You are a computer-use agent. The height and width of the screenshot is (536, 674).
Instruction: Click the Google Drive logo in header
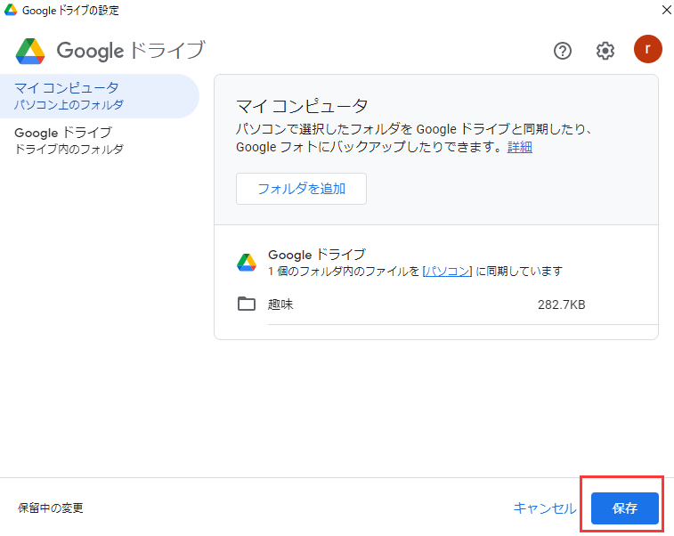[31, 51]
